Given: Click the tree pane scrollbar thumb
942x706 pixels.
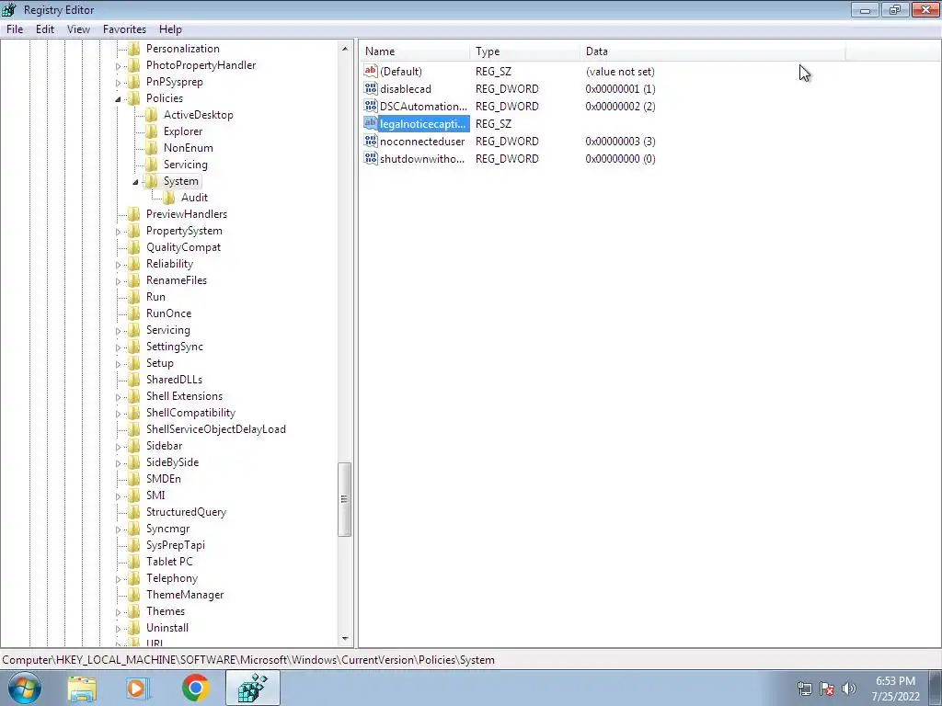Looking at the screenshot, I should coord(345,499).
